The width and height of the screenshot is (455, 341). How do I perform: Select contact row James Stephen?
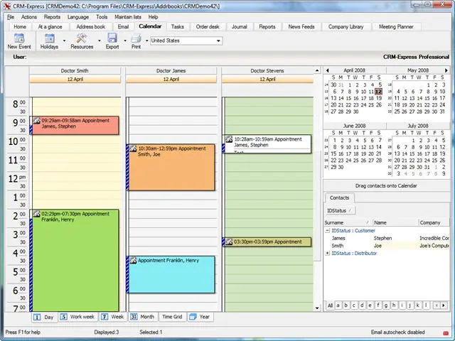[387, 238]
